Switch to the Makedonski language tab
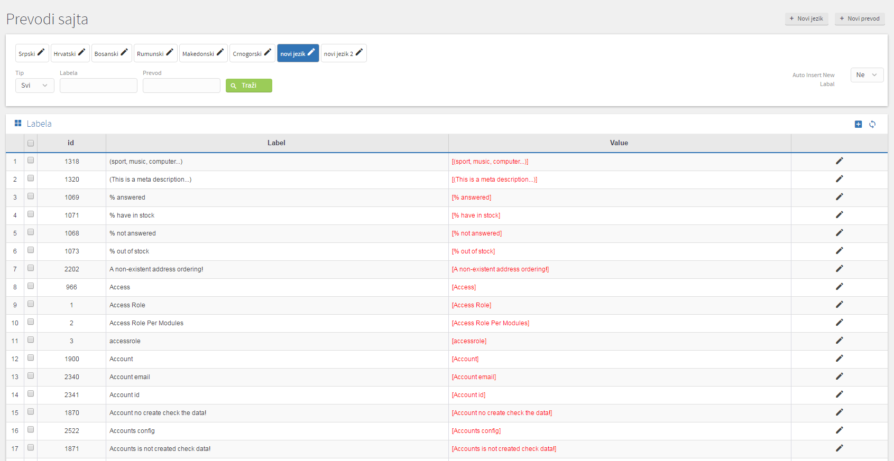 coord(204,53)
